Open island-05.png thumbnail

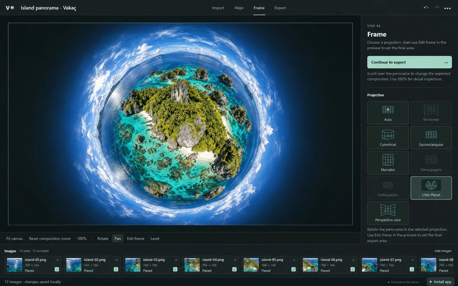click(251, 265)
